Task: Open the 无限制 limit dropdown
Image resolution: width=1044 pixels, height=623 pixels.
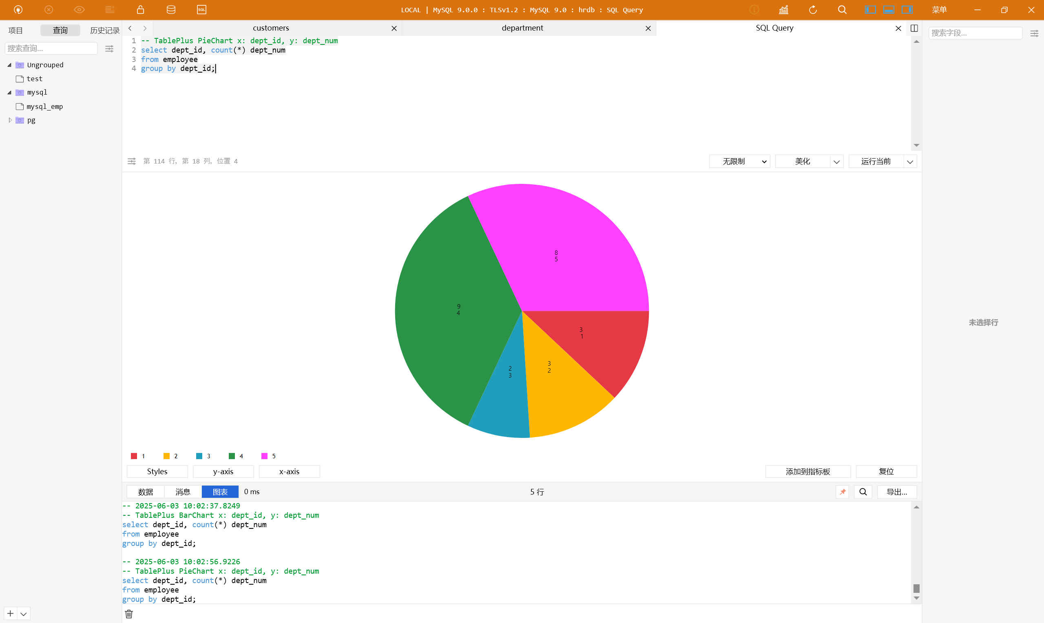Action: coord(739,161)
